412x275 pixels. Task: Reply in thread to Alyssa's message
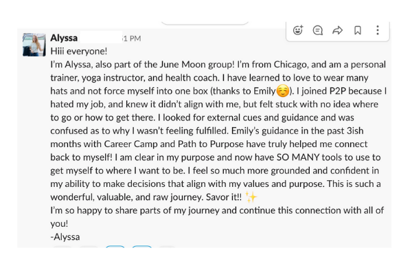pos(317,30)
